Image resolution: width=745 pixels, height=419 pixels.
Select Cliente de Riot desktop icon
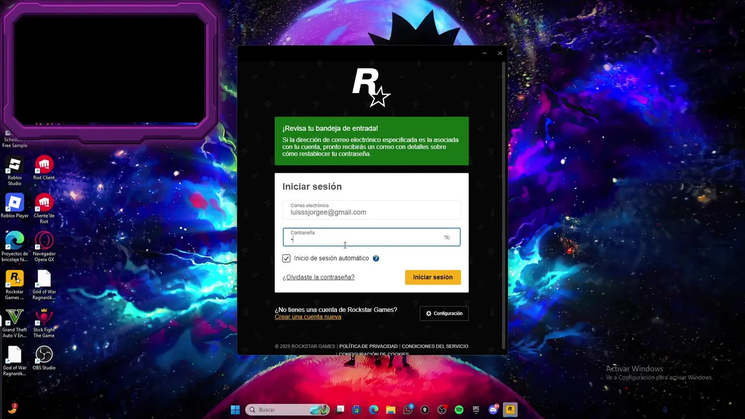point(44,210)
